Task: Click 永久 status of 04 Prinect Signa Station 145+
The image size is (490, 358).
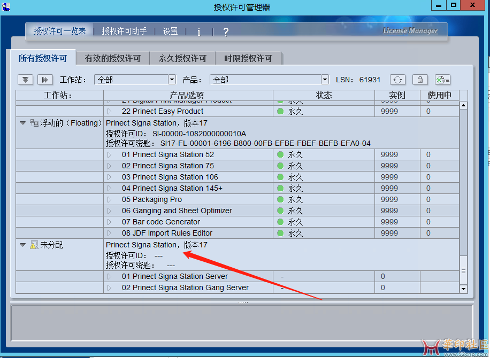Action: coord(295,188)
